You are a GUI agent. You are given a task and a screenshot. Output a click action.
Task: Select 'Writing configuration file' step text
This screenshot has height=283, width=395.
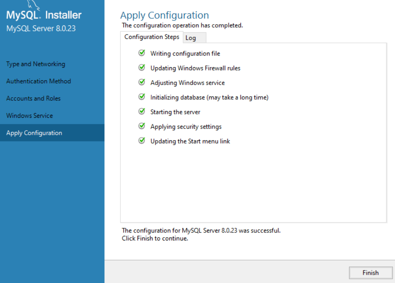(185, 53)
